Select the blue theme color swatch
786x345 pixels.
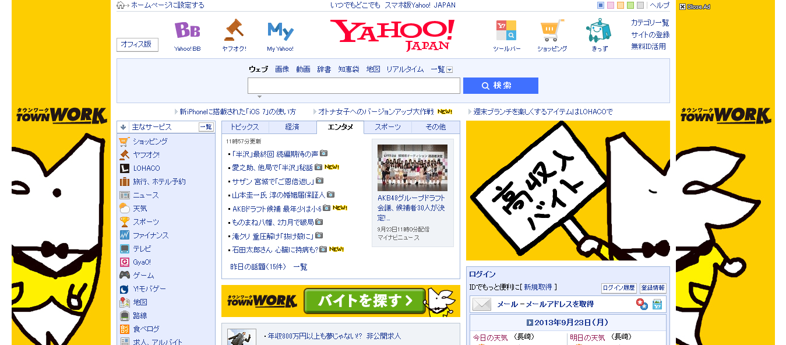coord(601,5)
